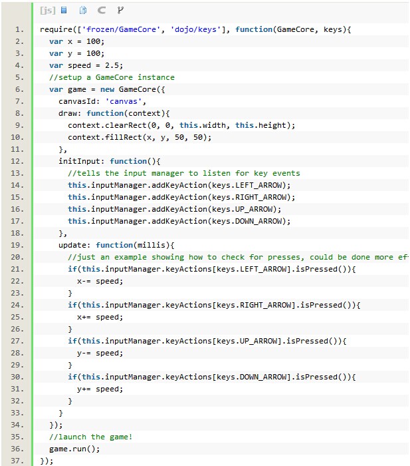Click the '//setup a GameCore instance' comment
The image size is (410, 466).
(x=112, y=77)
